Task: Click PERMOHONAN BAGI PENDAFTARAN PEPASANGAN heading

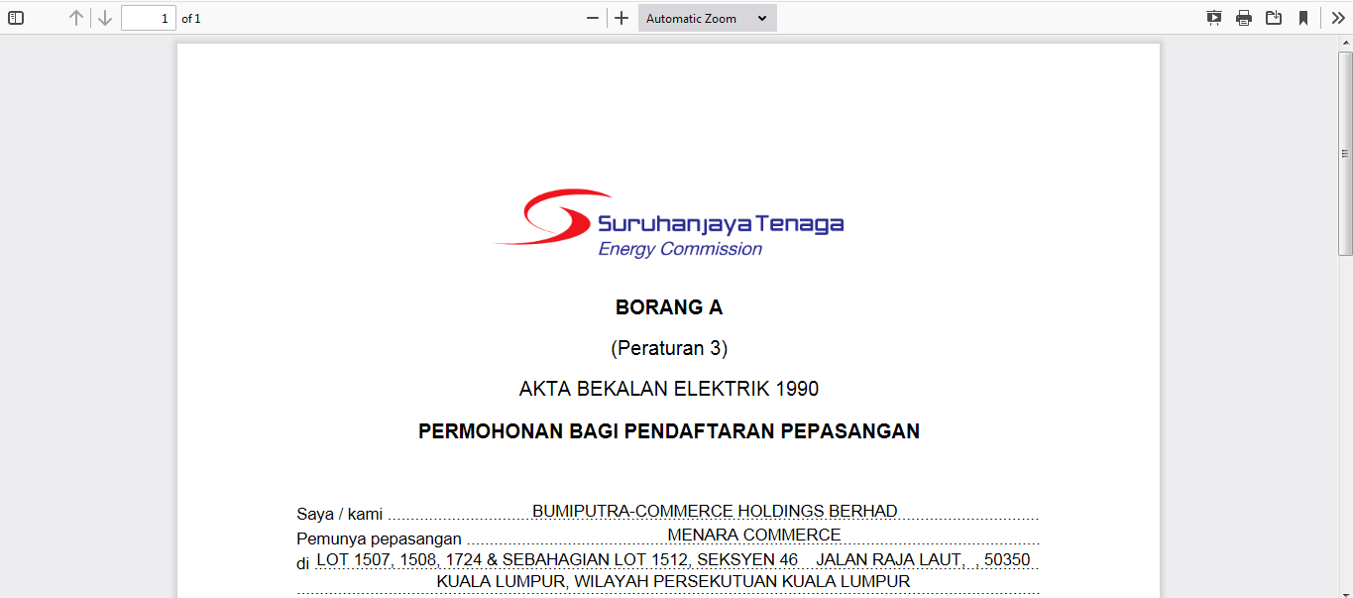Action: [669, 431]
